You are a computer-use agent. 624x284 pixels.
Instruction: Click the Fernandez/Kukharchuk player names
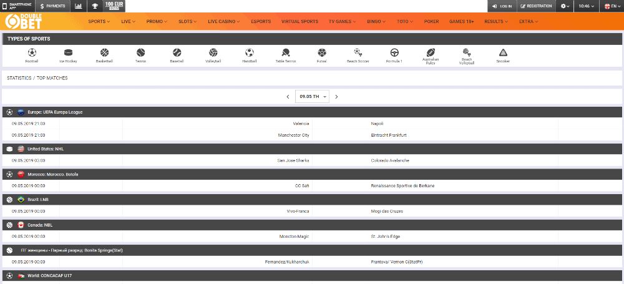pos(287,262)
